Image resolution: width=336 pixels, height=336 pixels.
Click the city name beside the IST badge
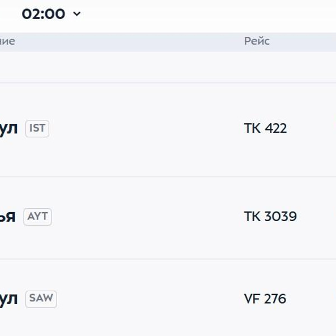(x=8, y=128)
